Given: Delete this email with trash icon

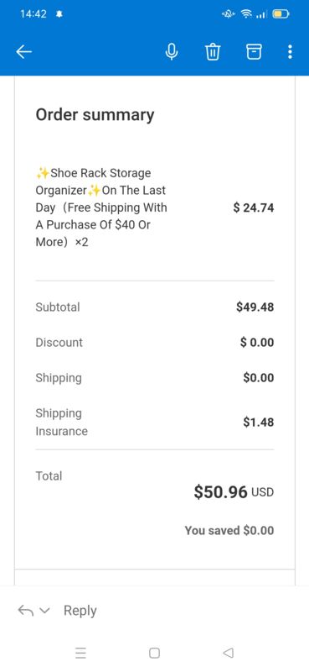Looking at the screenshot, I should point(213,52).
